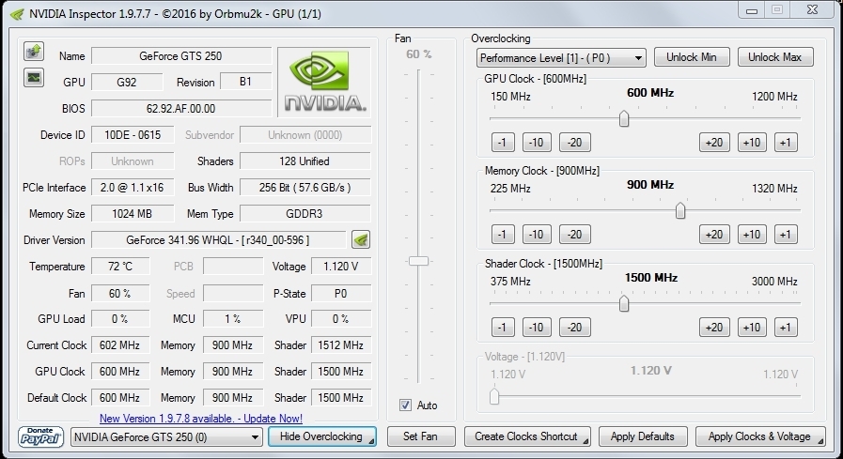843x459 pixels.
Task: Click the GPU Clock slider handle
Action: coord(623,118)
